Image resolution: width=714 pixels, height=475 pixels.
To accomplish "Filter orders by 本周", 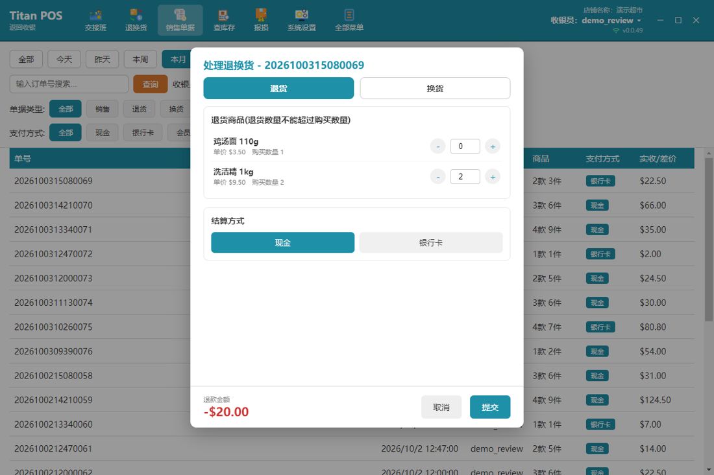I will click(140, 60).
